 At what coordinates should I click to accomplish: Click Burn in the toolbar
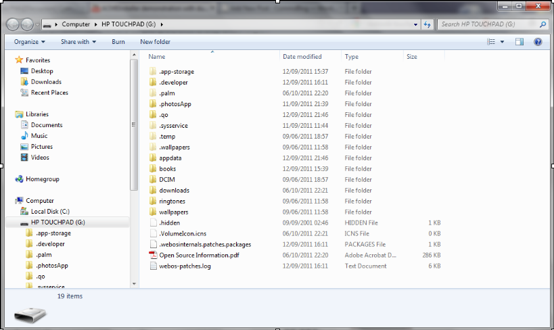[x=118, y=42]
